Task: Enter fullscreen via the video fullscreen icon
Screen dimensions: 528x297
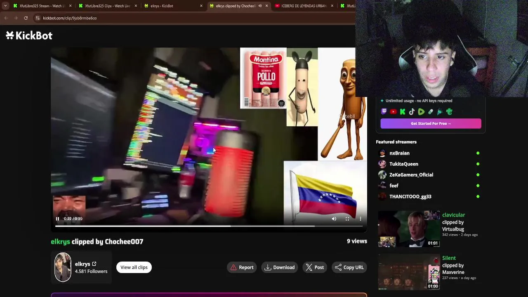Action: (347, 219)
